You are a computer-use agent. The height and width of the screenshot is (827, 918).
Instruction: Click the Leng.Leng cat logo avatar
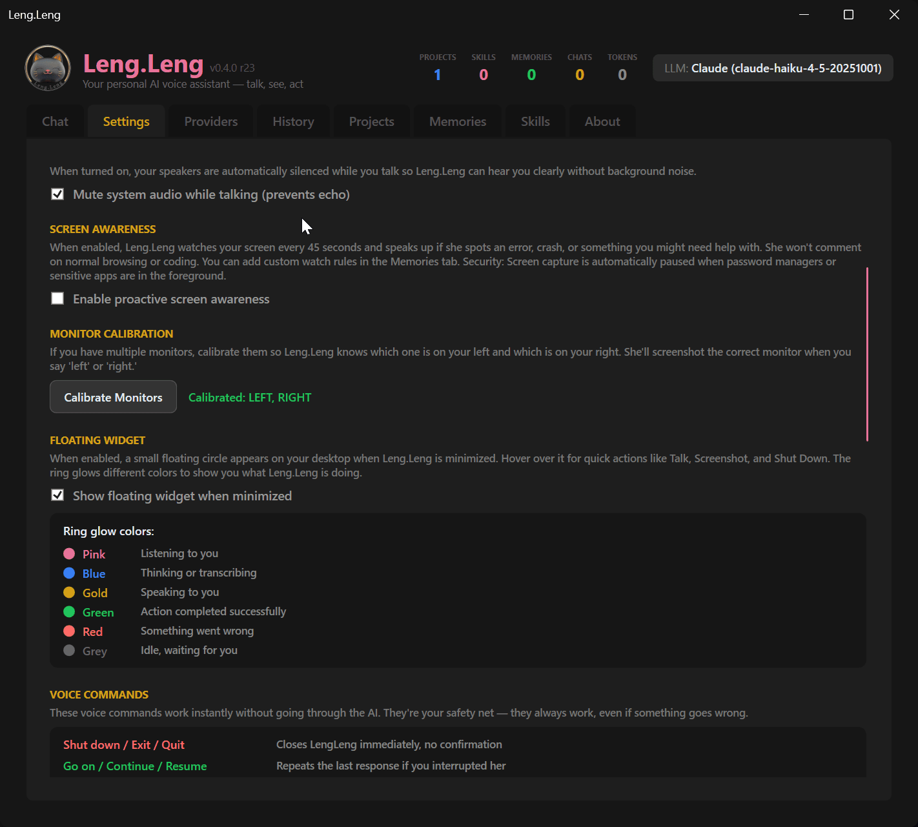[x=48, y=68]
